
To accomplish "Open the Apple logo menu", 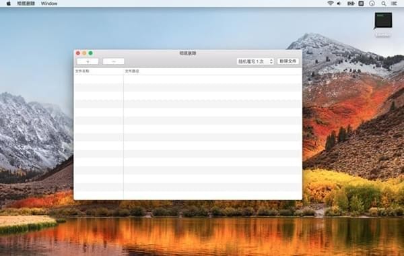I will (x=8, y=3).
